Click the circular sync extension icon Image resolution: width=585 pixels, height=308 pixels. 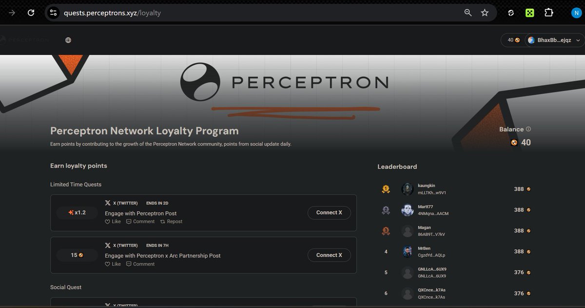[x=511, y=13]
